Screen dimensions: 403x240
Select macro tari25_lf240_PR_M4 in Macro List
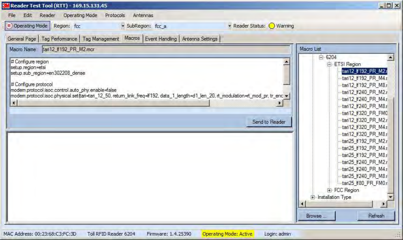click(364, 169)
